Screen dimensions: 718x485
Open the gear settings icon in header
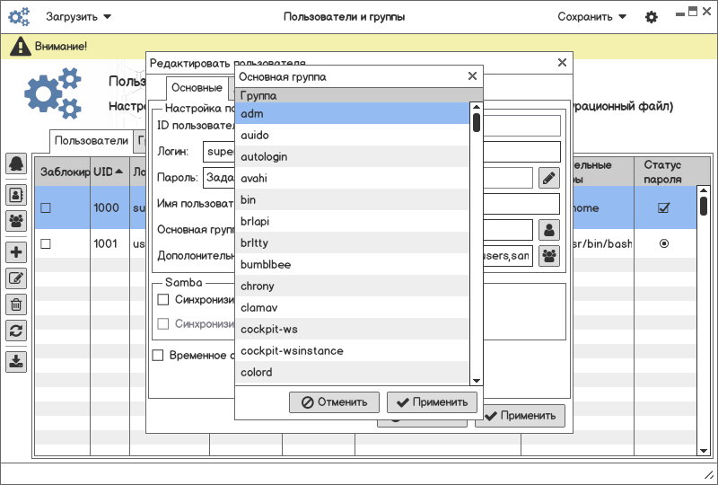(x=652, y=17)
